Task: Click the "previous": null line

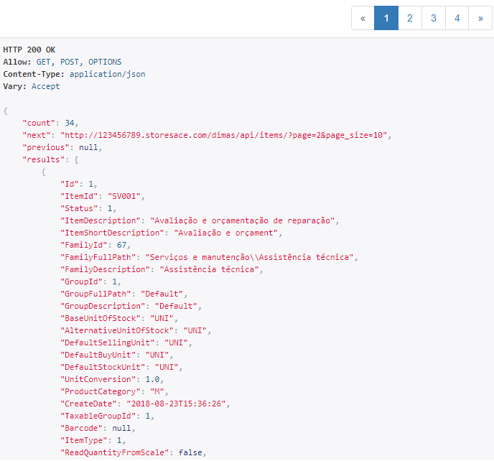Action: [62, 147]
